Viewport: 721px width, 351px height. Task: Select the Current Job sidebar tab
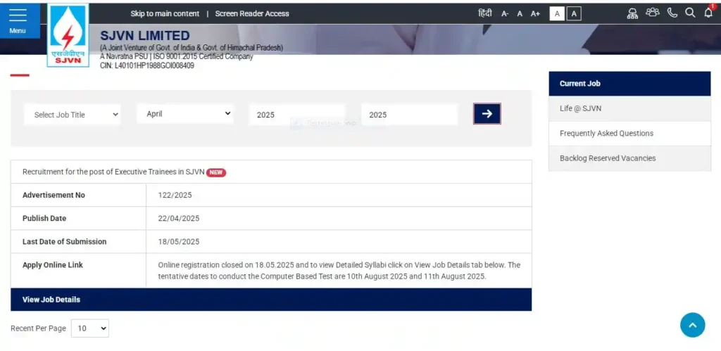pos(629,84)
